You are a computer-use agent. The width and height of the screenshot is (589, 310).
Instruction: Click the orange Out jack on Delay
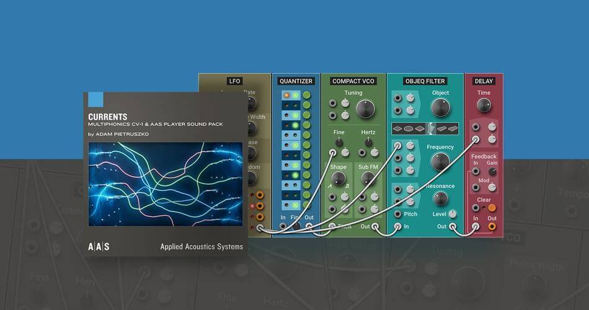[492, 226]
